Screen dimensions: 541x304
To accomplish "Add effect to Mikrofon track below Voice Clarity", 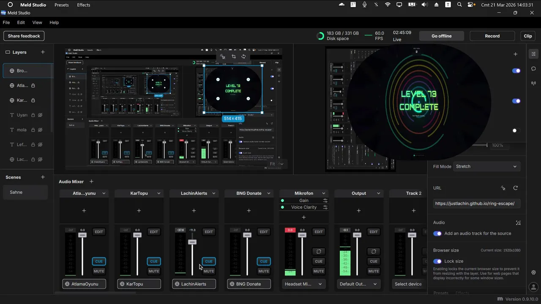I will pyautogui.click(x=303, y=217).
